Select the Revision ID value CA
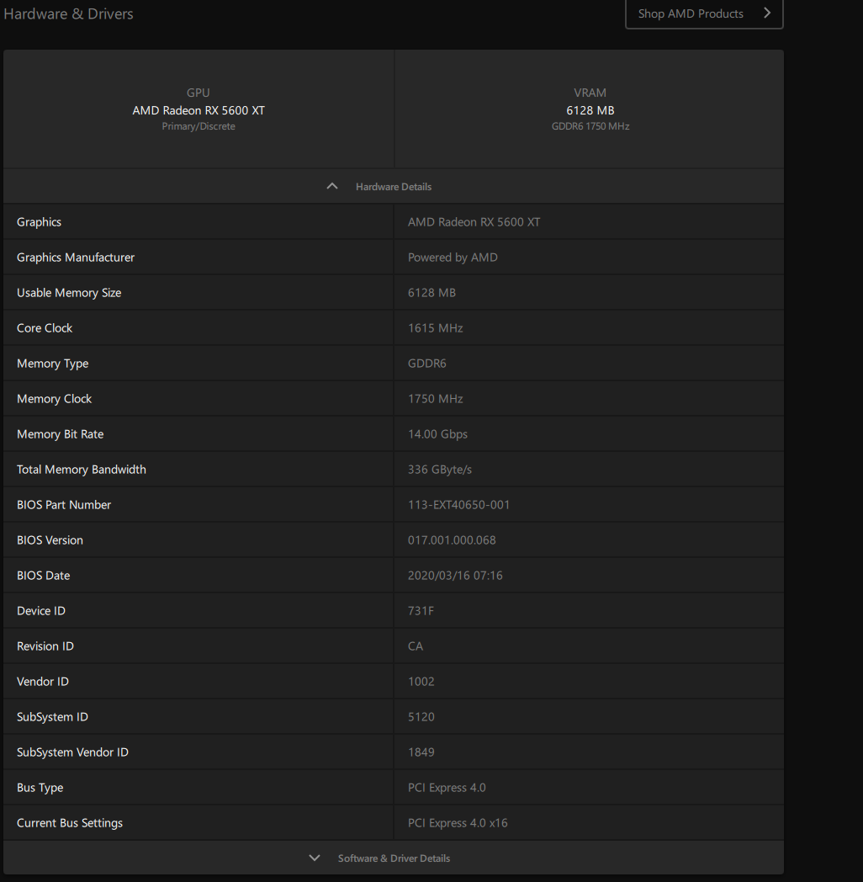The width and height of the screenshot is (863, 882). (x=416, y=646)
